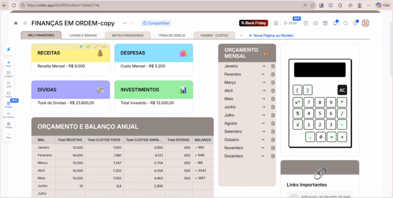Open the tasks checkmark icon in header
Screen dimensions: 393x198
(x=316, y=23)
